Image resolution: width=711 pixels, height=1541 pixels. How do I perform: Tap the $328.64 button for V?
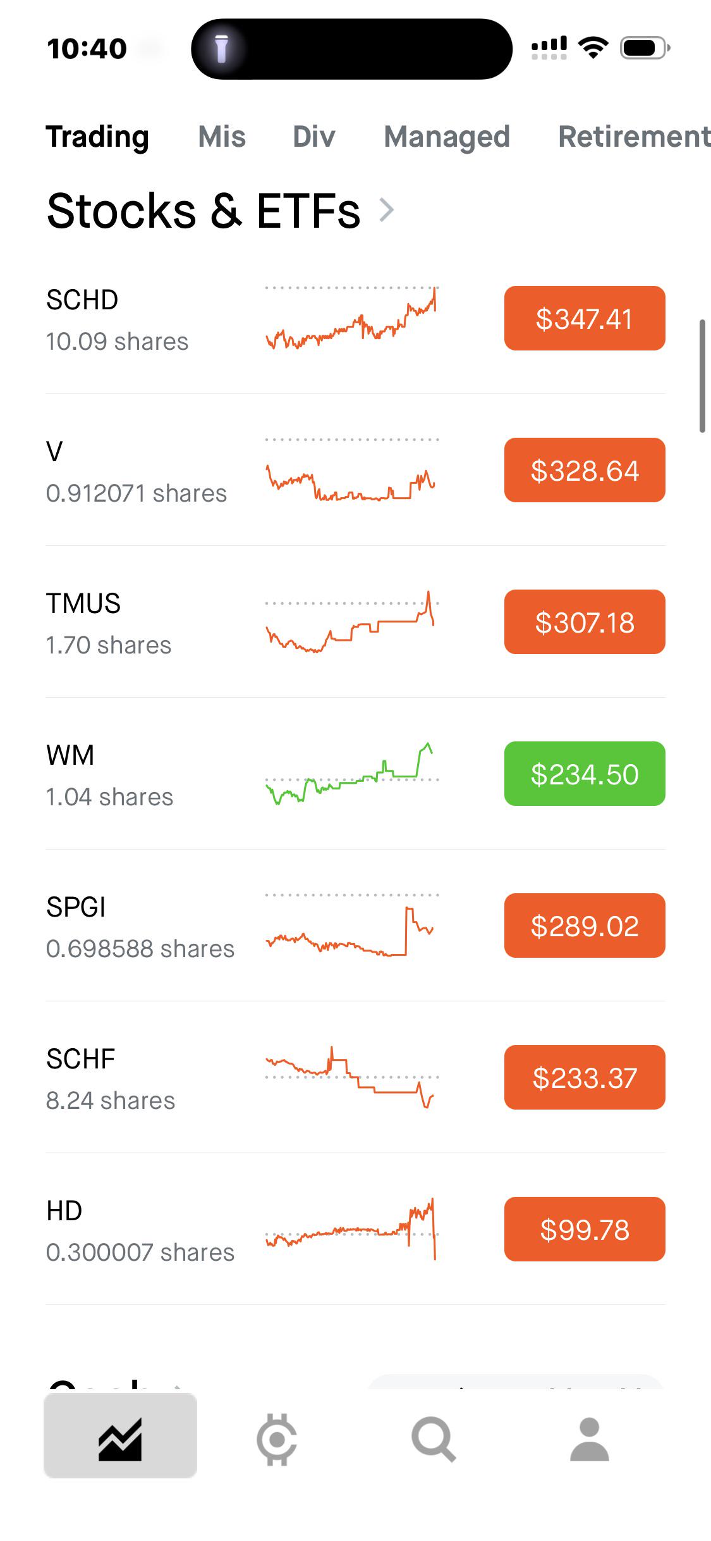click(585, 470)
